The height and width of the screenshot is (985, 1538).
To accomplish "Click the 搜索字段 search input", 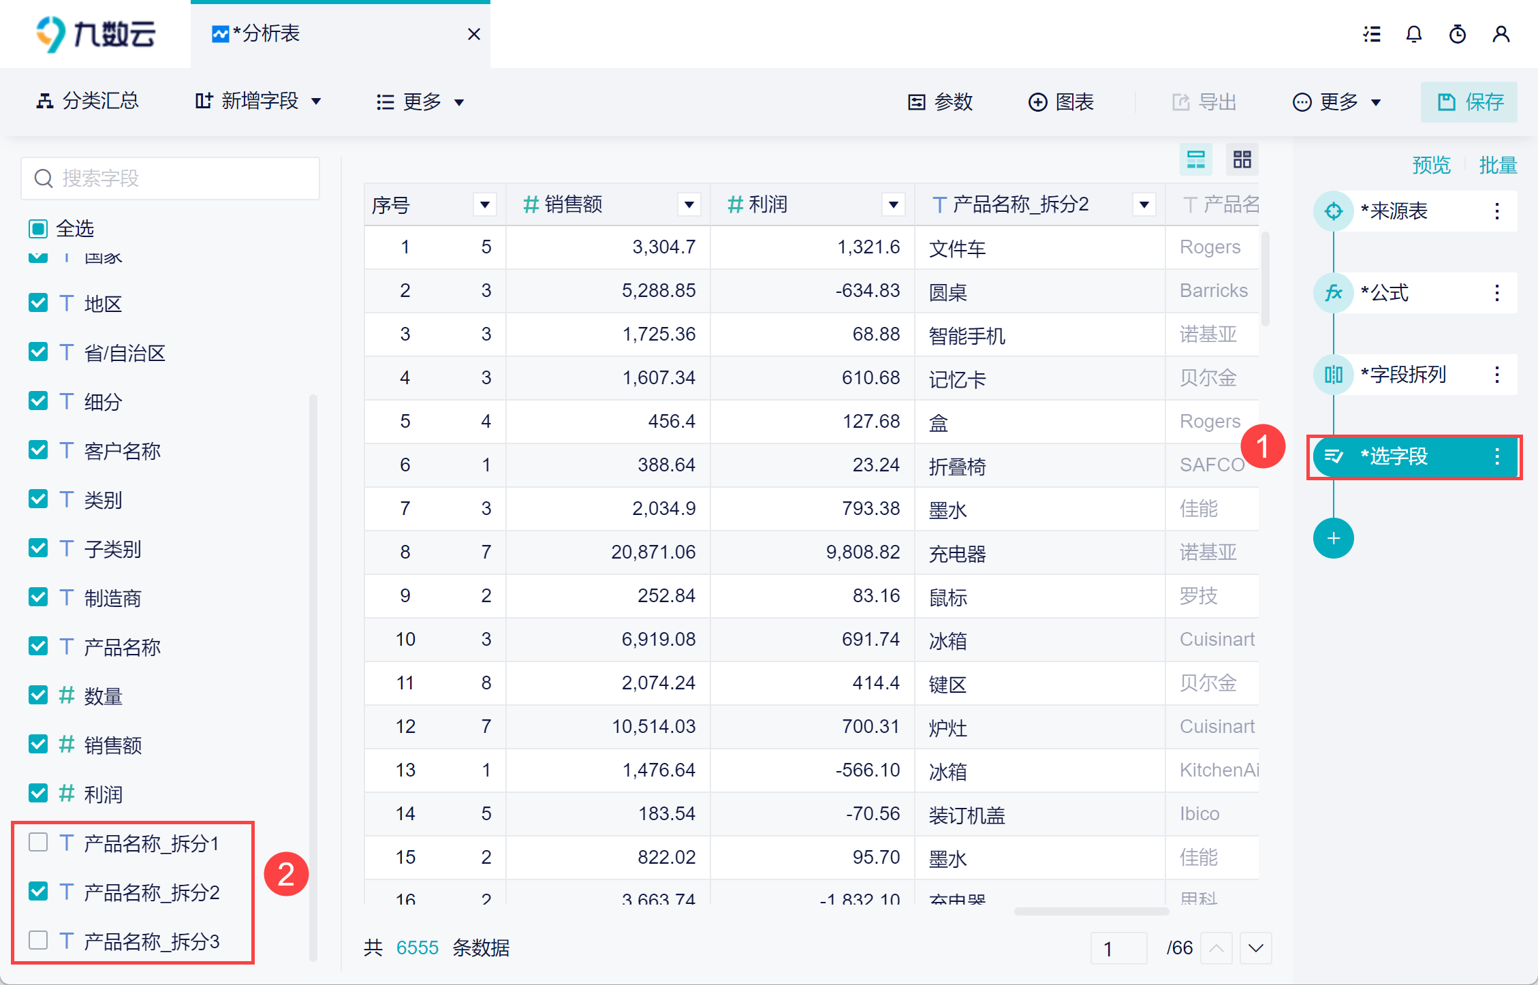I will click(170, 178).
